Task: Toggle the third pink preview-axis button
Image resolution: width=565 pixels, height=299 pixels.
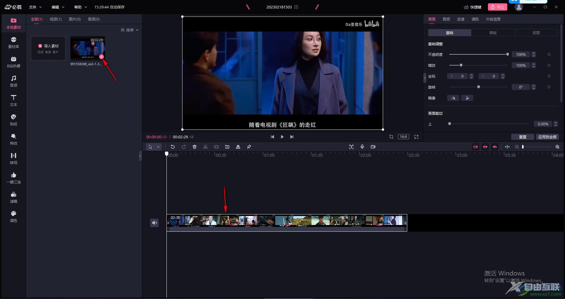Action: (495, 147)
